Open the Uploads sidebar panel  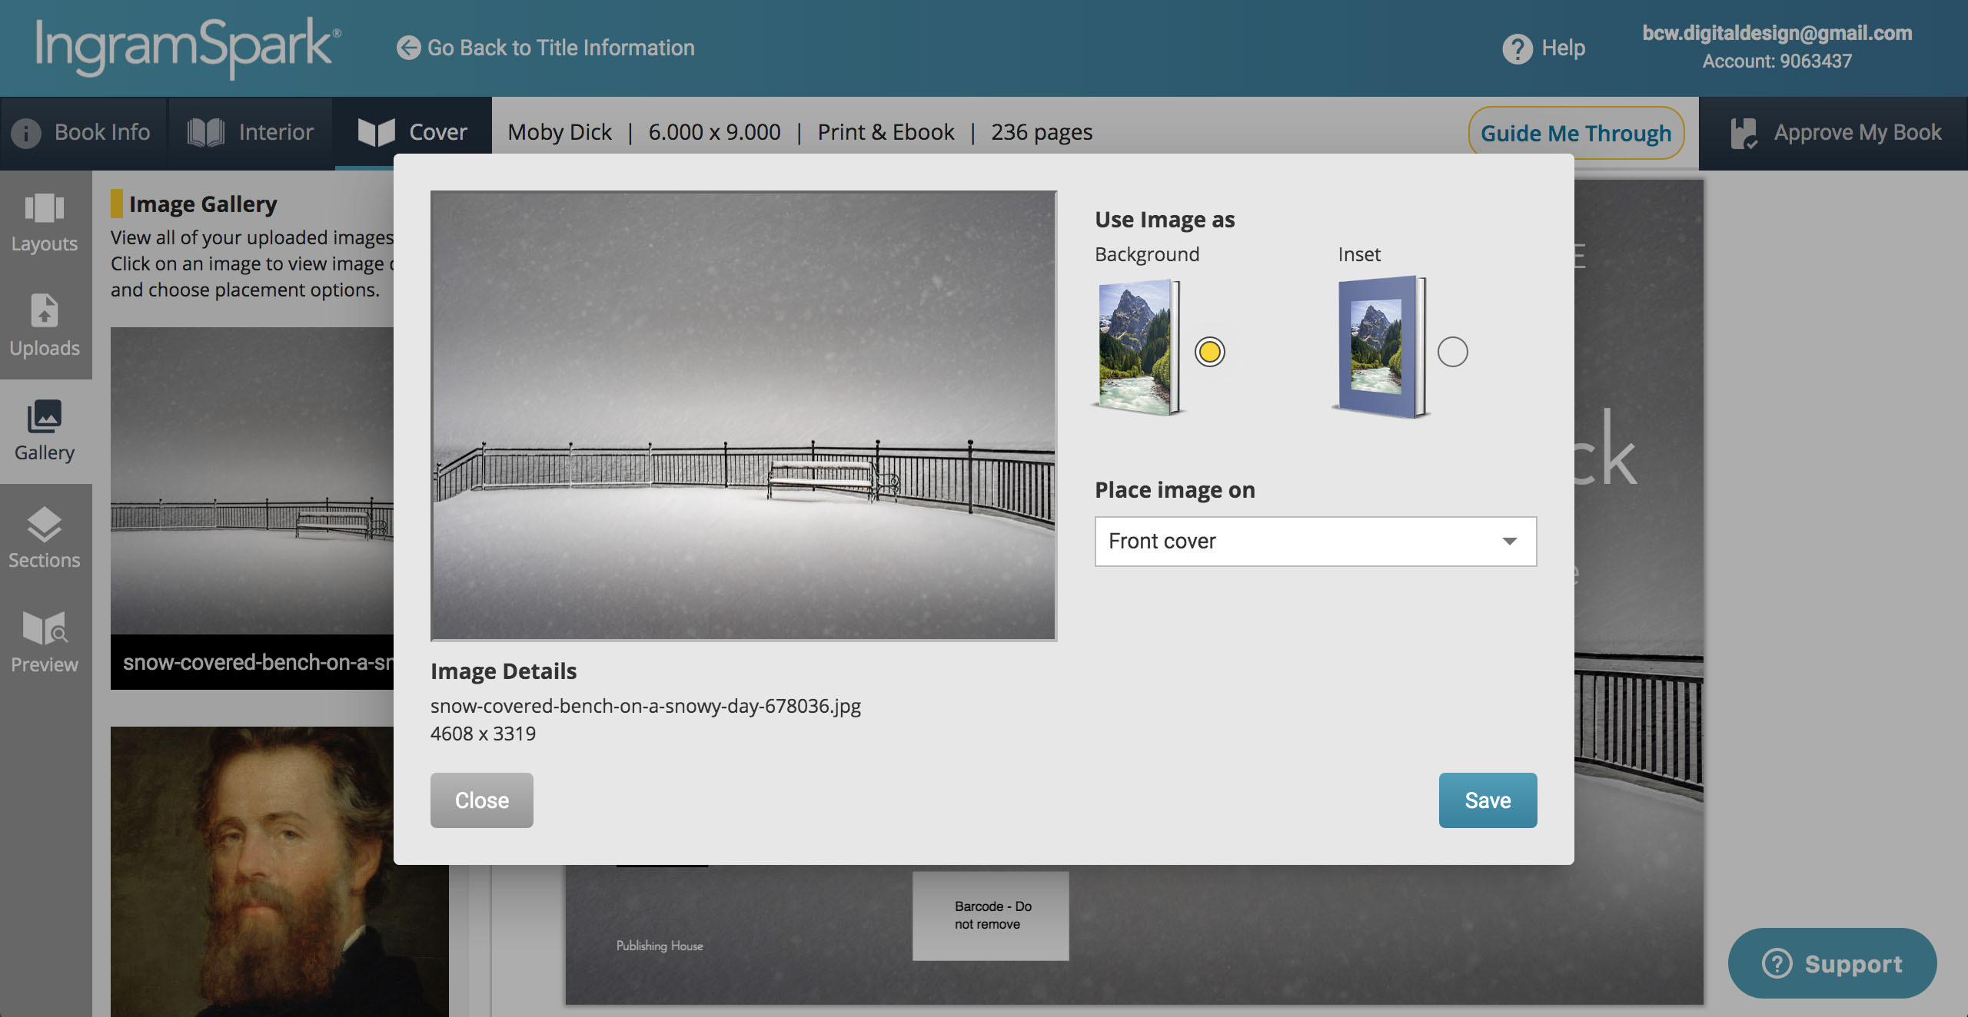coord(45,326)
